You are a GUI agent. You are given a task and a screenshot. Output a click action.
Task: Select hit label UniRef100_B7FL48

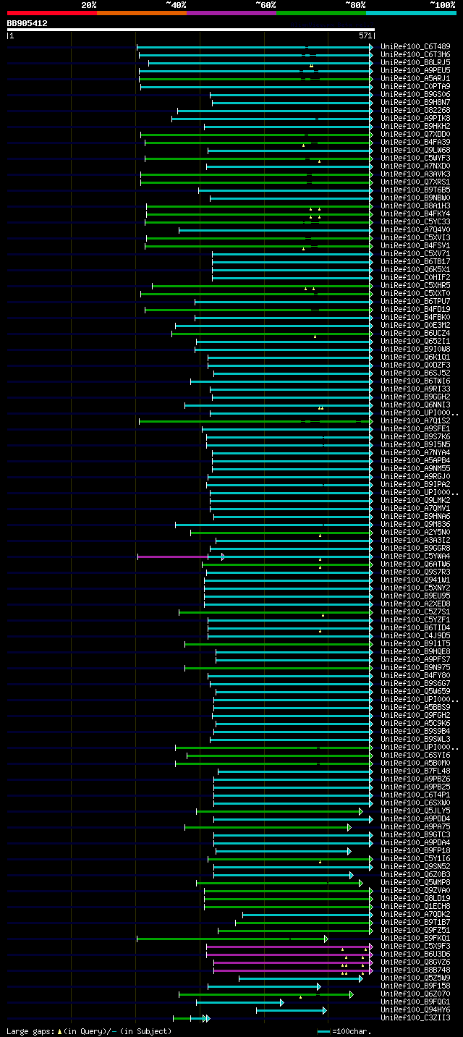point(415,771)
